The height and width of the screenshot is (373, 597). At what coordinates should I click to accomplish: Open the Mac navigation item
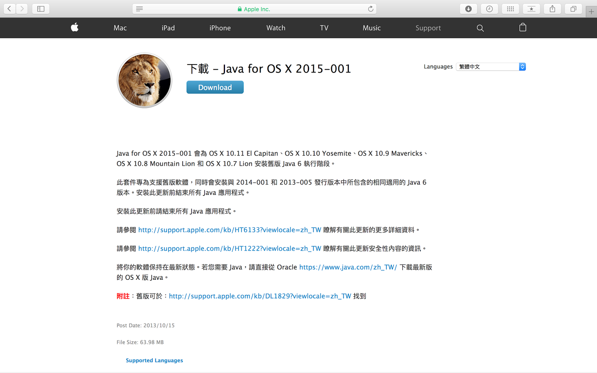click(x=120, y=28)
